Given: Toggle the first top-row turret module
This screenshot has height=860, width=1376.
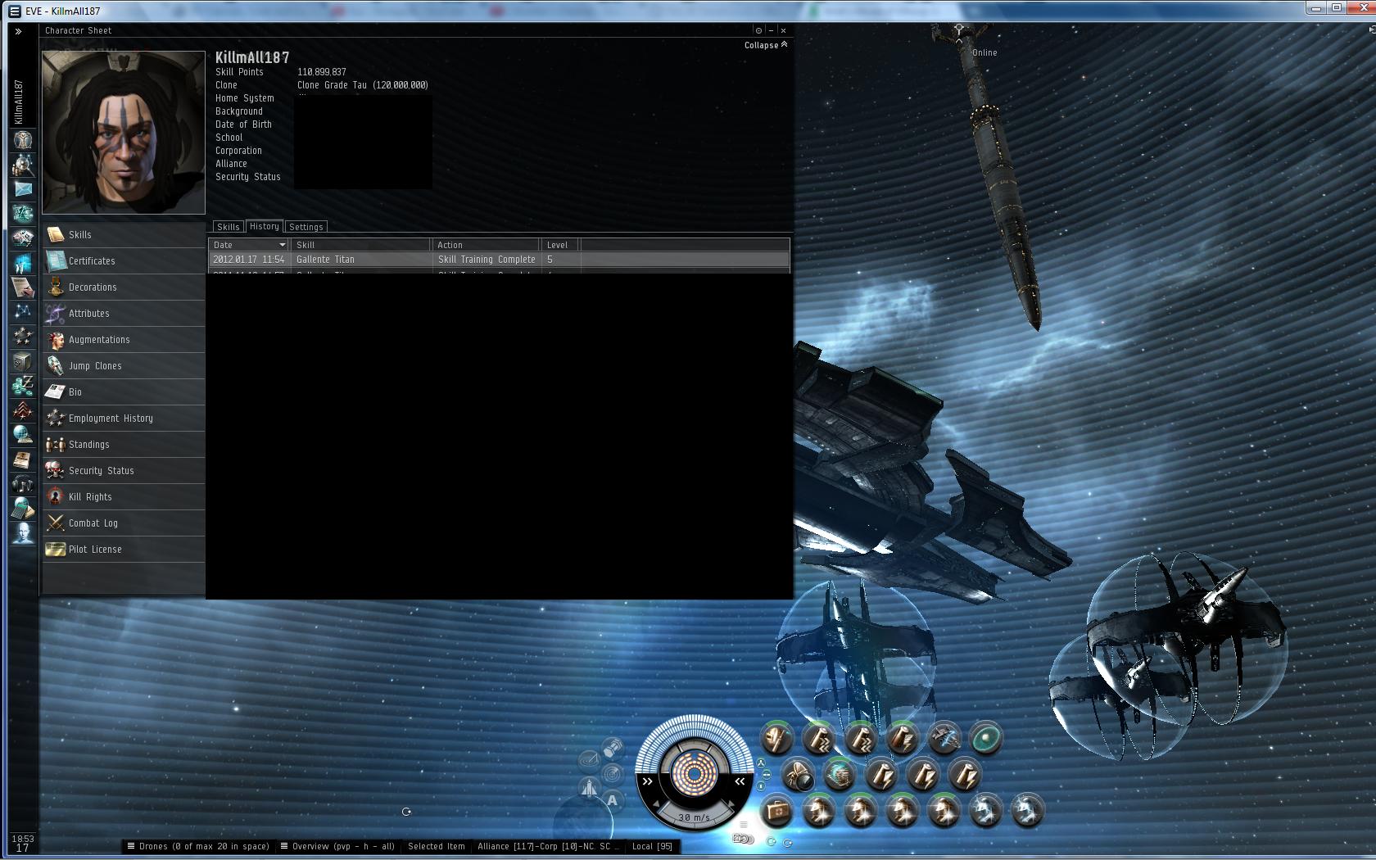Looking at the screenshot, I should pyautogui.click(x=776, y=738).
